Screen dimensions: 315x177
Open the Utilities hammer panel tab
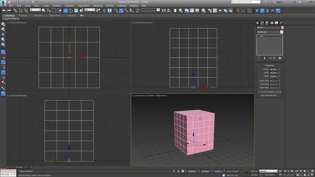[x=281, y=23]
